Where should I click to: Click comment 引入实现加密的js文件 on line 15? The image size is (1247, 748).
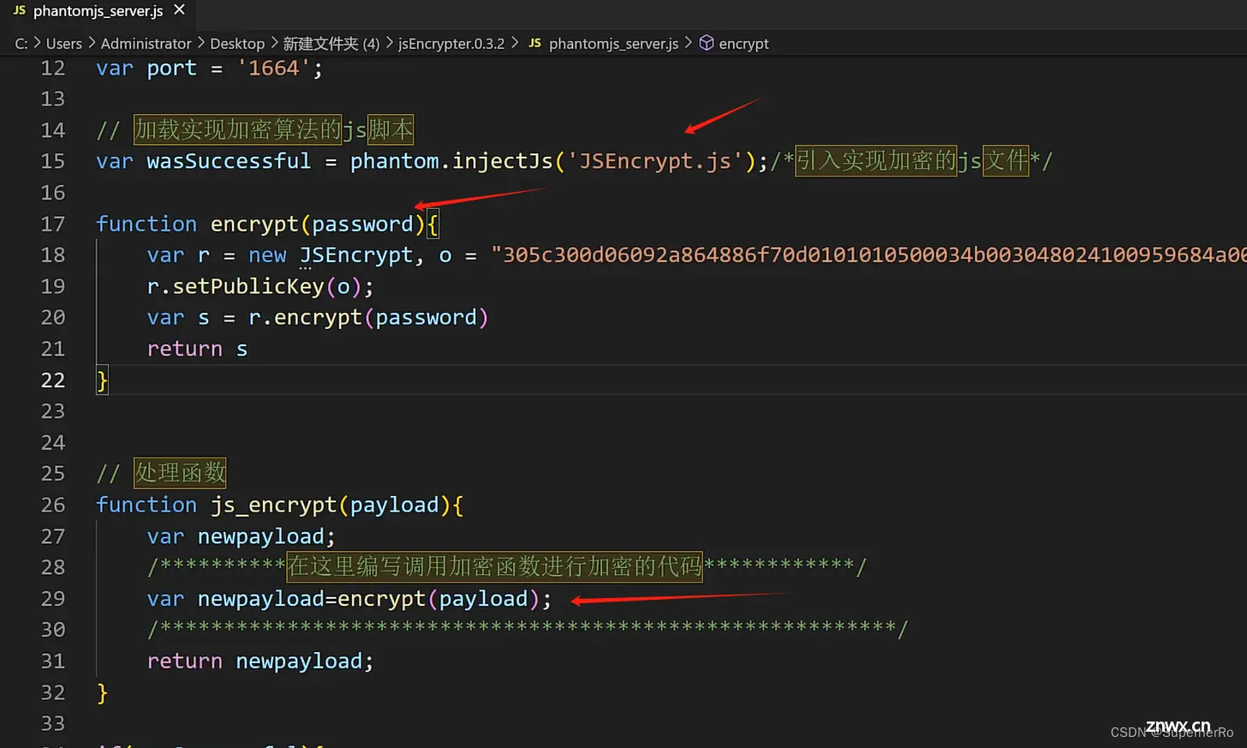pyautogui.click(x=911, y=161)
